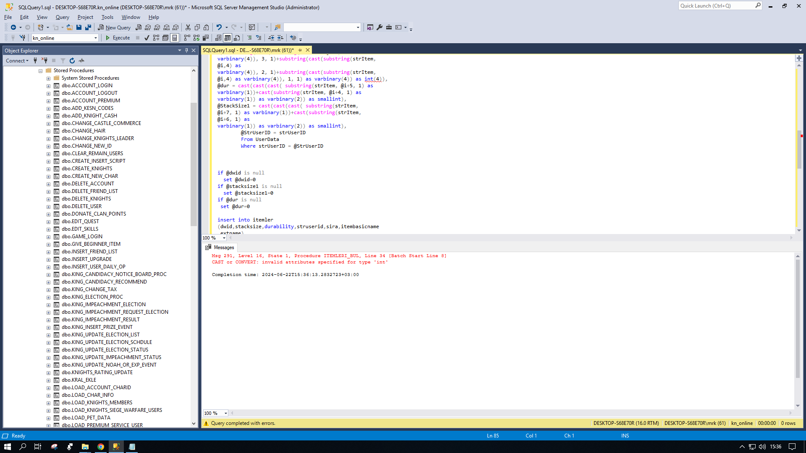Select dbo.CREATE_NEW_CHAR stored procedure
Viewport: 806px width, 453px height.
pos(90,176)
